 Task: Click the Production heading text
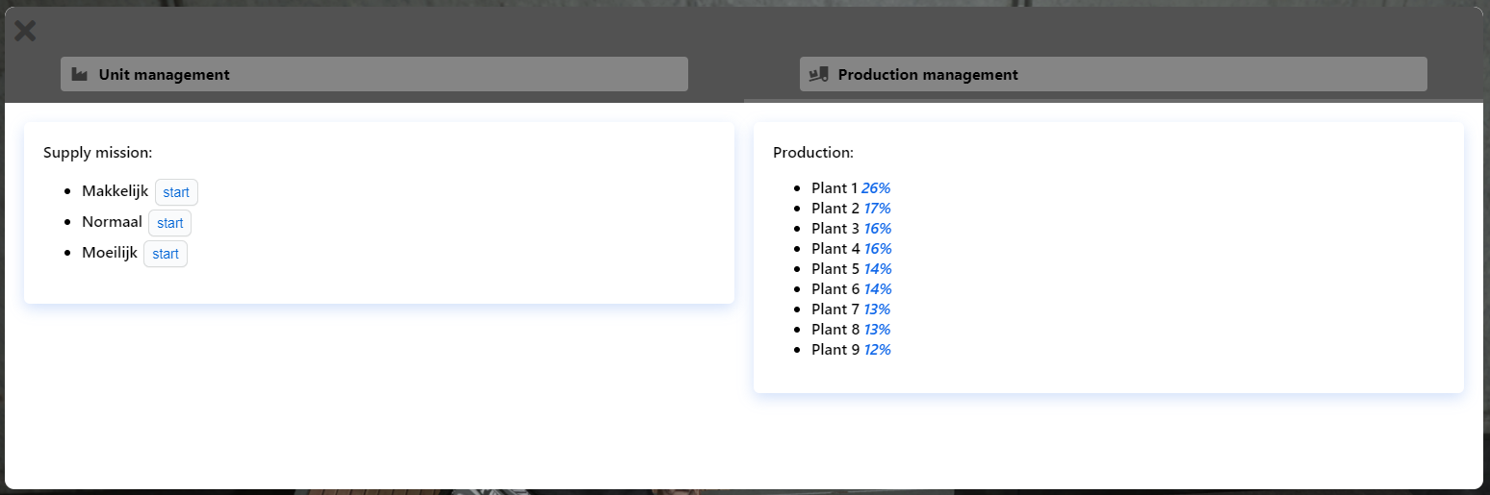812,152
